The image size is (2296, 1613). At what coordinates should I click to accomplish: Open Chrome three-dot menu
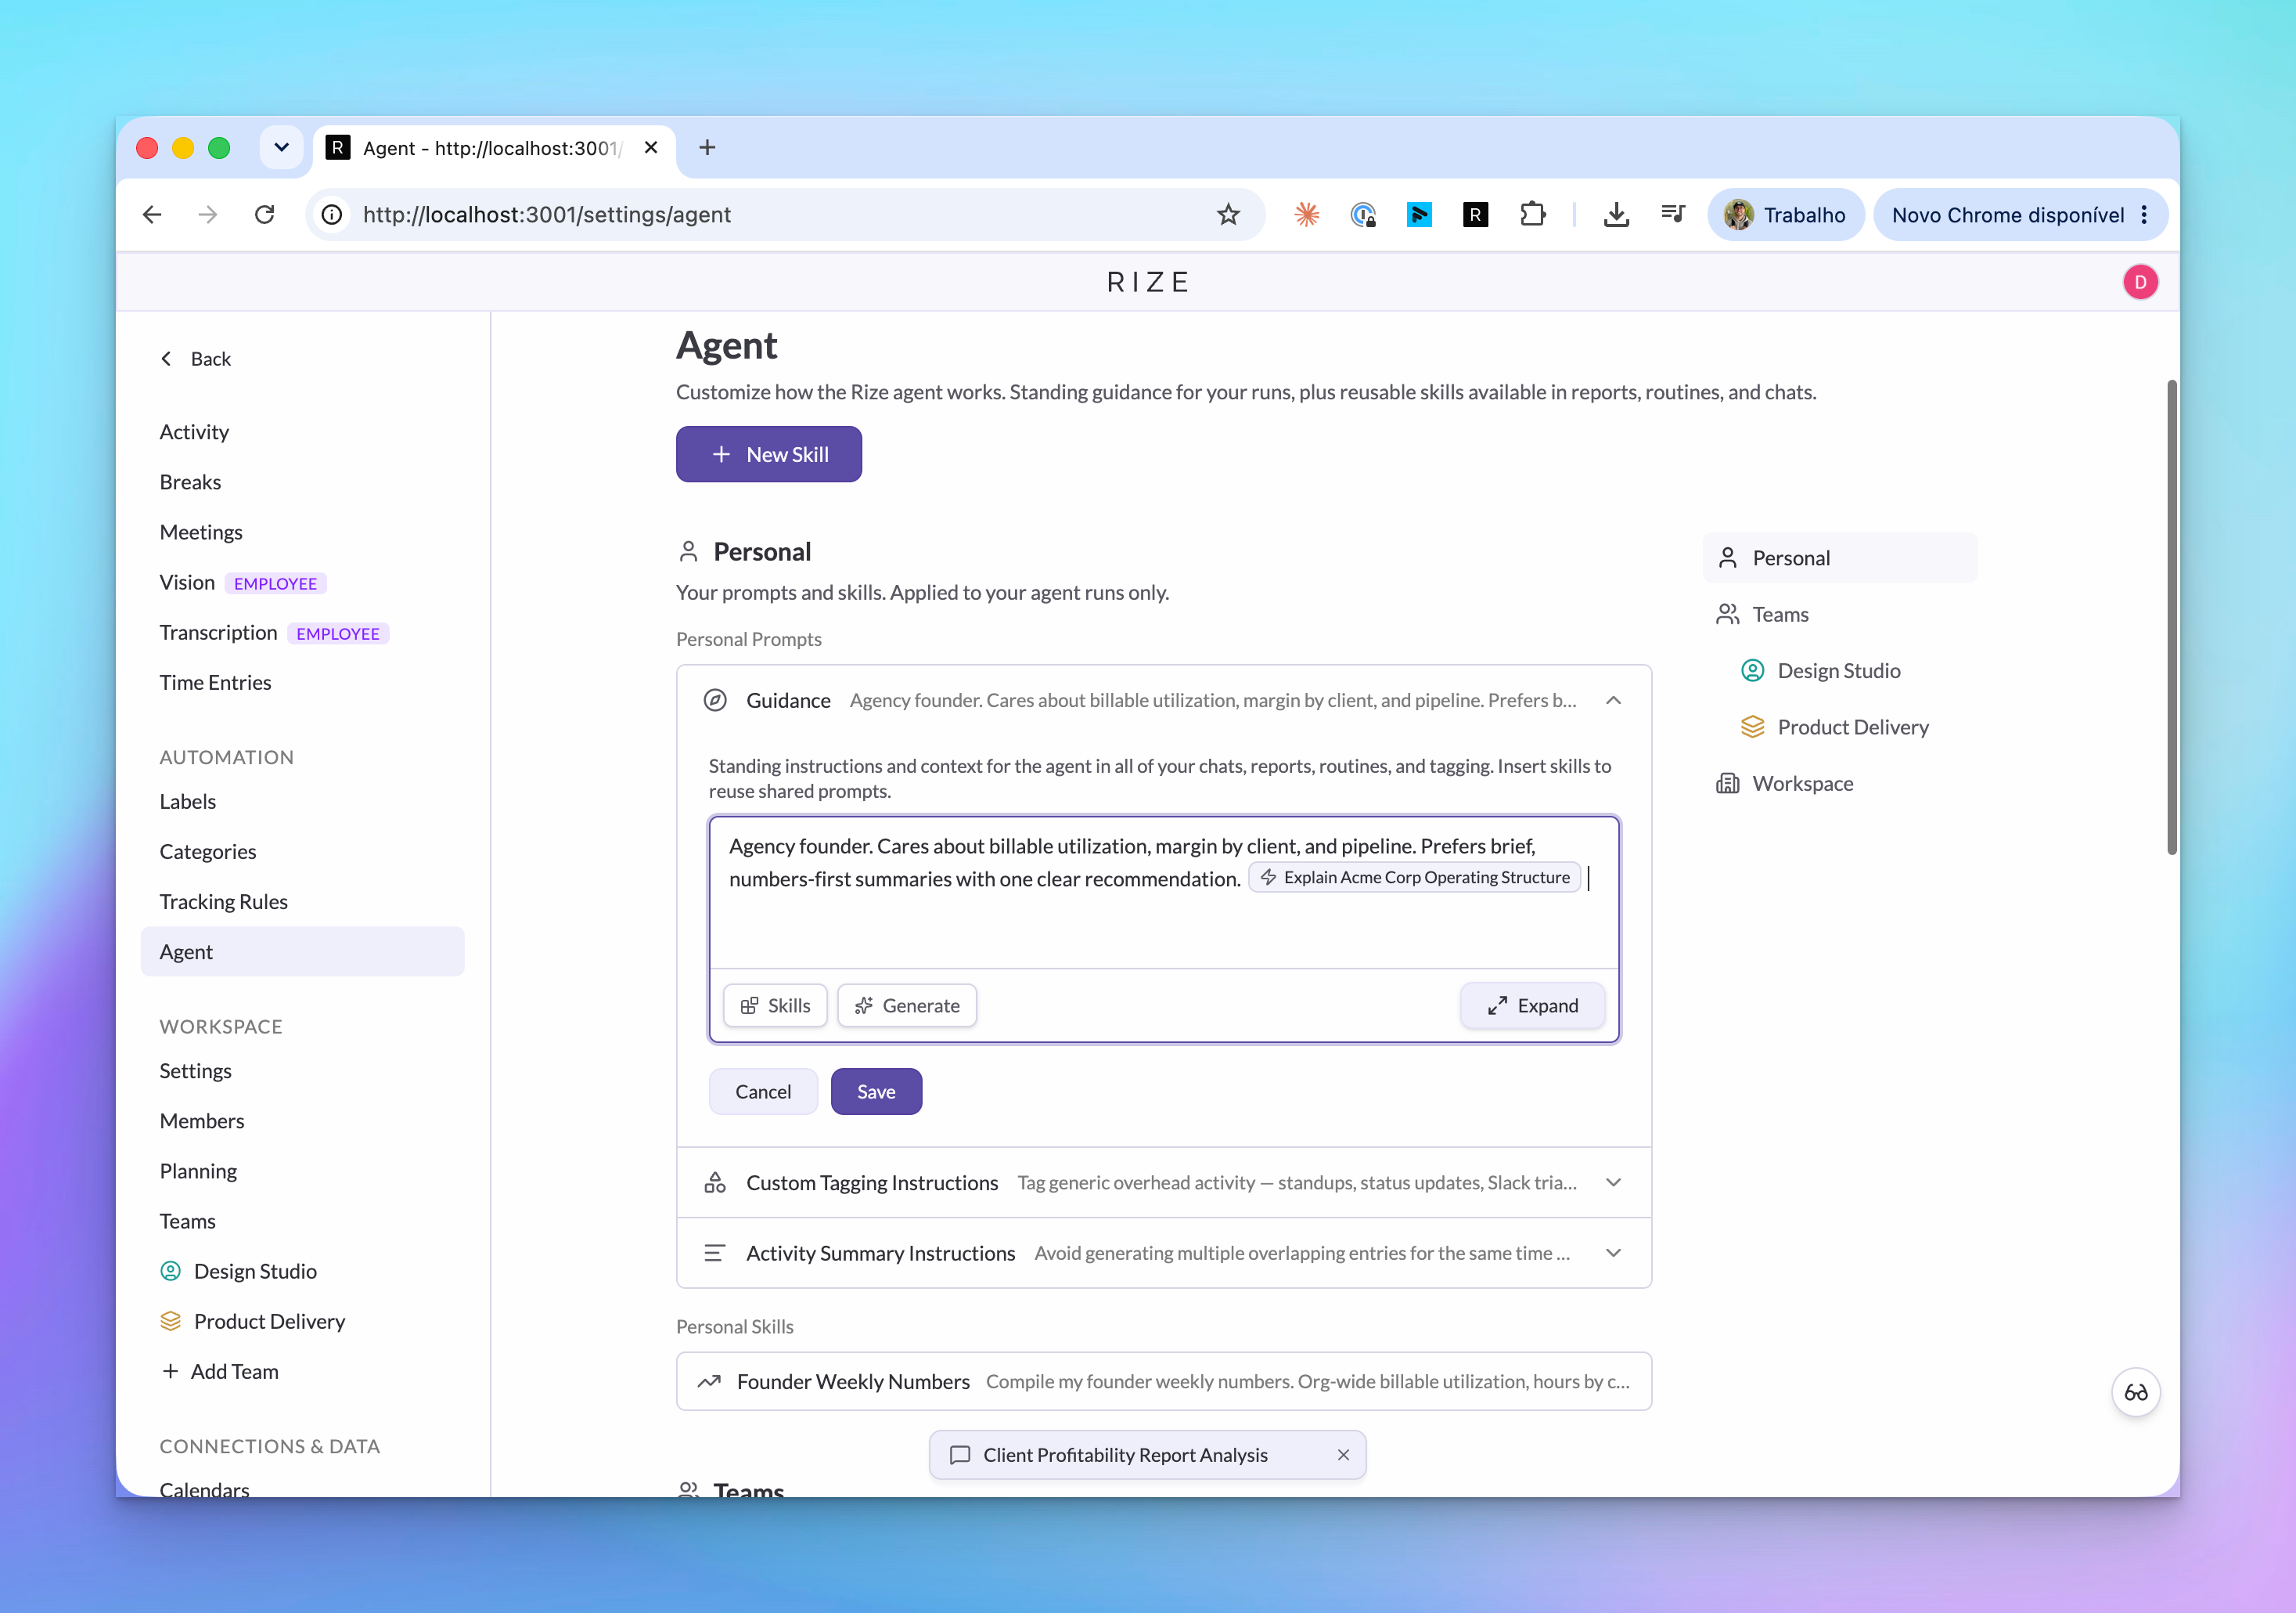[2144, 214]
